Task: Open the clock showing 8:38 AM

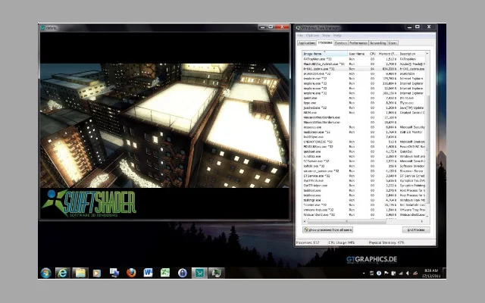Action: pyautogui.click(x=431, y=273)
